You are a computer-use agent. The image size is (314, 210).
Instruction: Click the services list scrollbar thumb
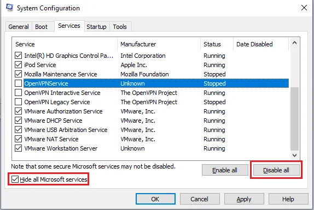(x=294, y=119)
